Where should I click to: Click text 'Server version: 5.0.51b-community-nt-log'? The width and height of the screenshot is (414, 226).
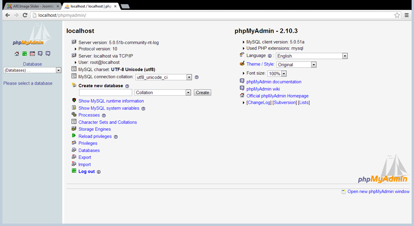118,43
